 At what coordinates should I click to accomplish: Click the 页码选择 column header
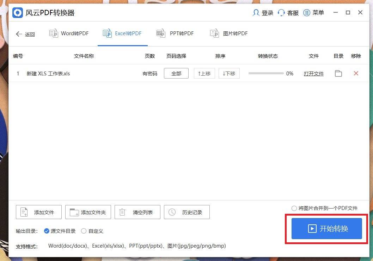pyautogui.click(x=176, y=56)
